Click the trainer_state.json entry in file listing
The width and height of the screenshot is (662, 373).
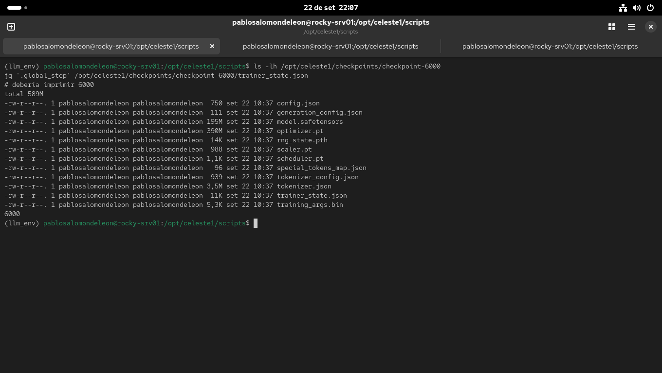pyautogui.click(x=312, y=195)
